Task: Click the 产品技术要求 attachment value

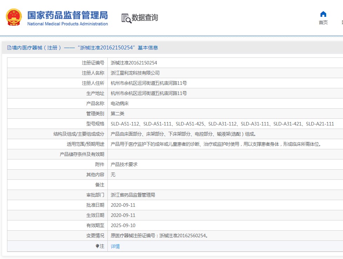Action: point(124,164)
